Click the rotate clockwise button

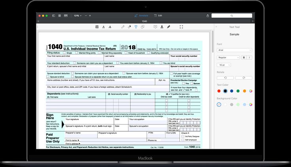click(x=244, y=78)
